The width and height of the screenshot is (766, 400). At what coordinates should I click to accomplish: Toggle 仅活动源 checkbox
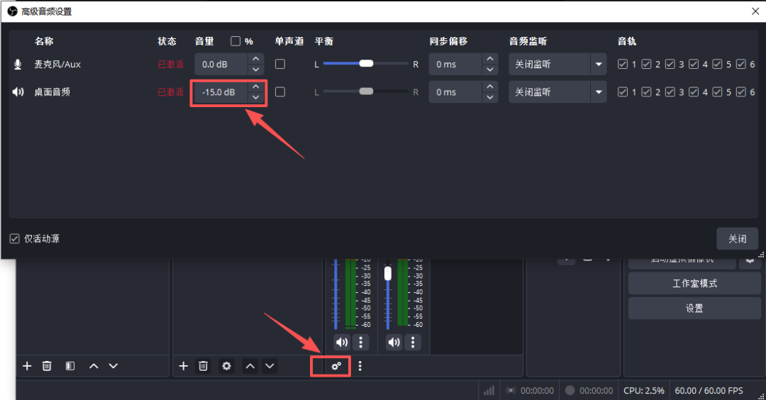click(x=15, y=238)
